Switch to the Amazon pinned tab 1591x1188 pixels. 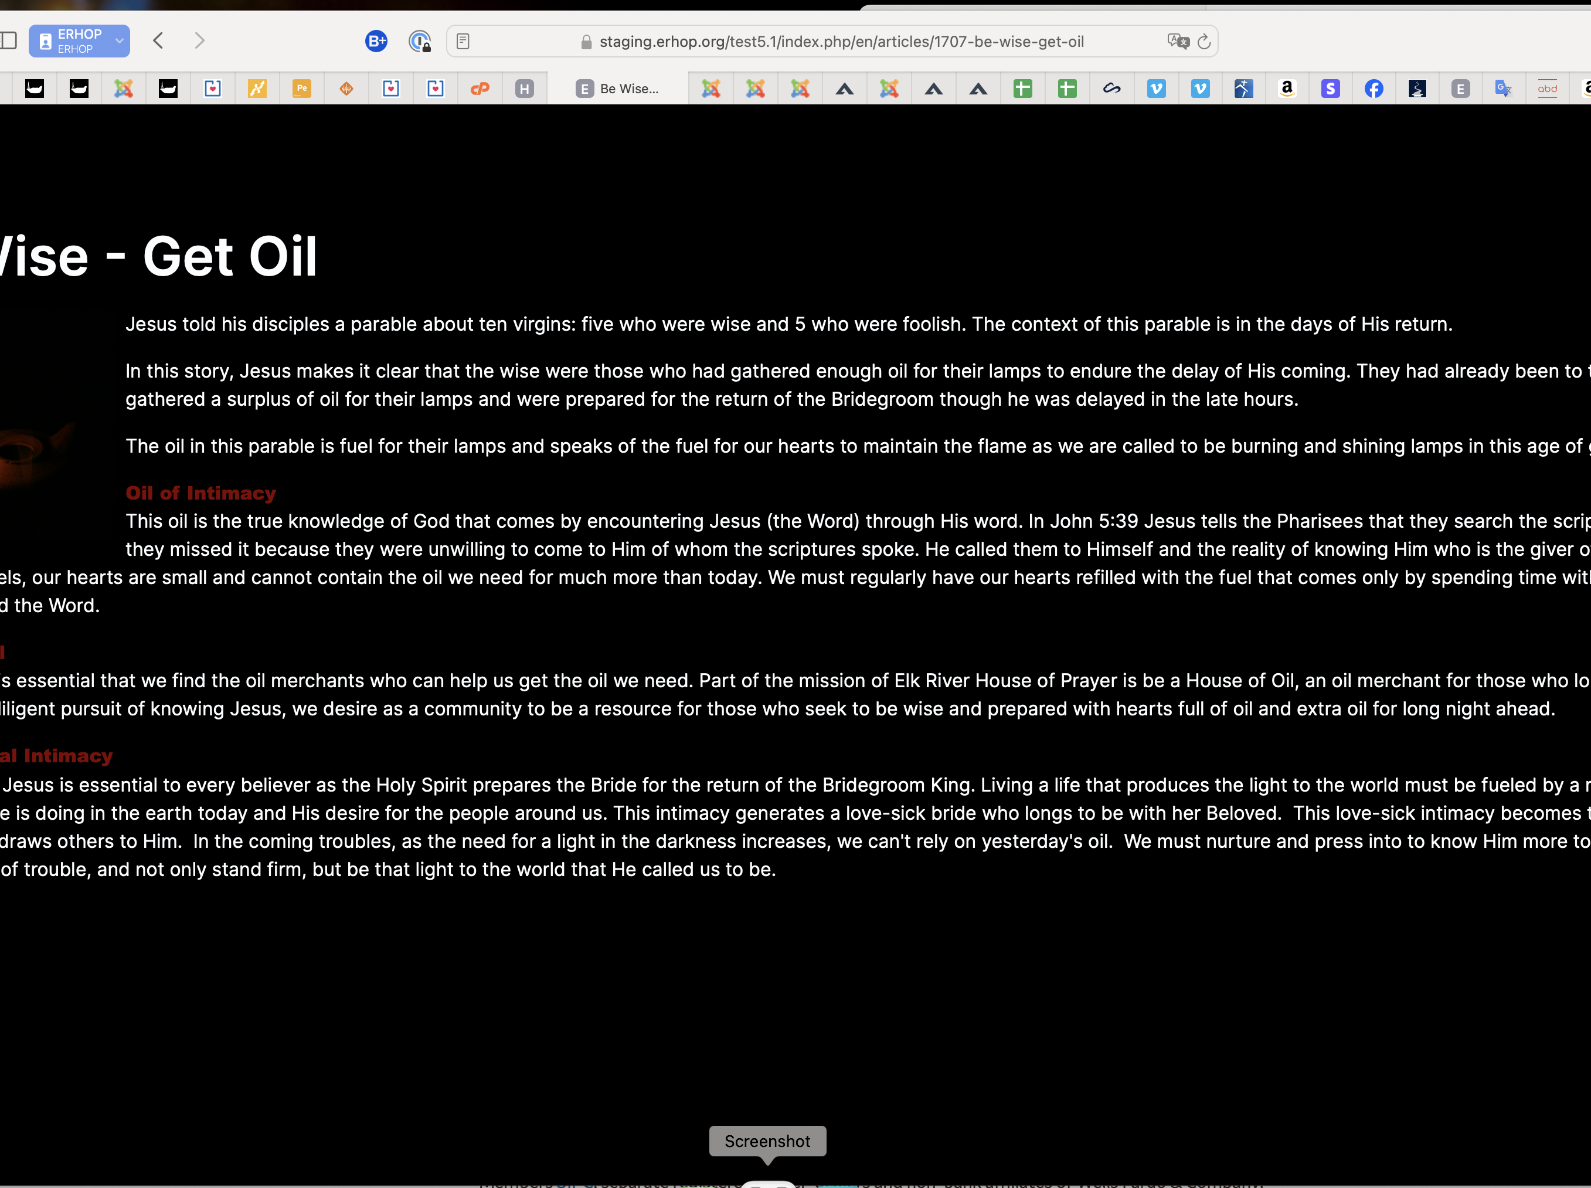coord(1287,89)
